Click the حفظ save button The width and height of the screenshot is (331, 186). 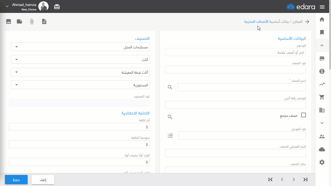coord(16,180)
